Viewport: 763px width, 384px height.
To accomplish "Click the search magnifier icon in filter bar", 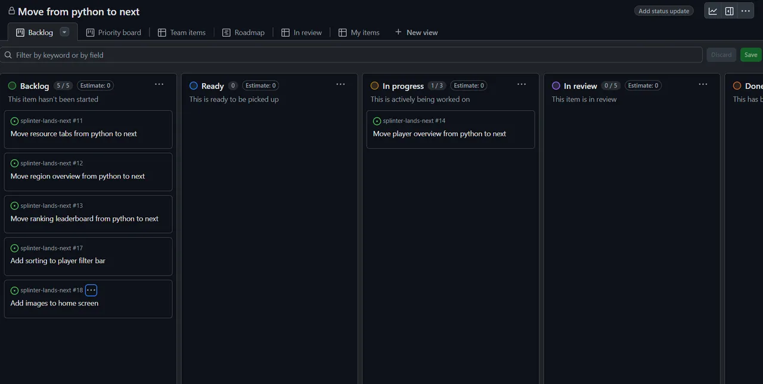I will pyautogui.click(x=8, y=55).
